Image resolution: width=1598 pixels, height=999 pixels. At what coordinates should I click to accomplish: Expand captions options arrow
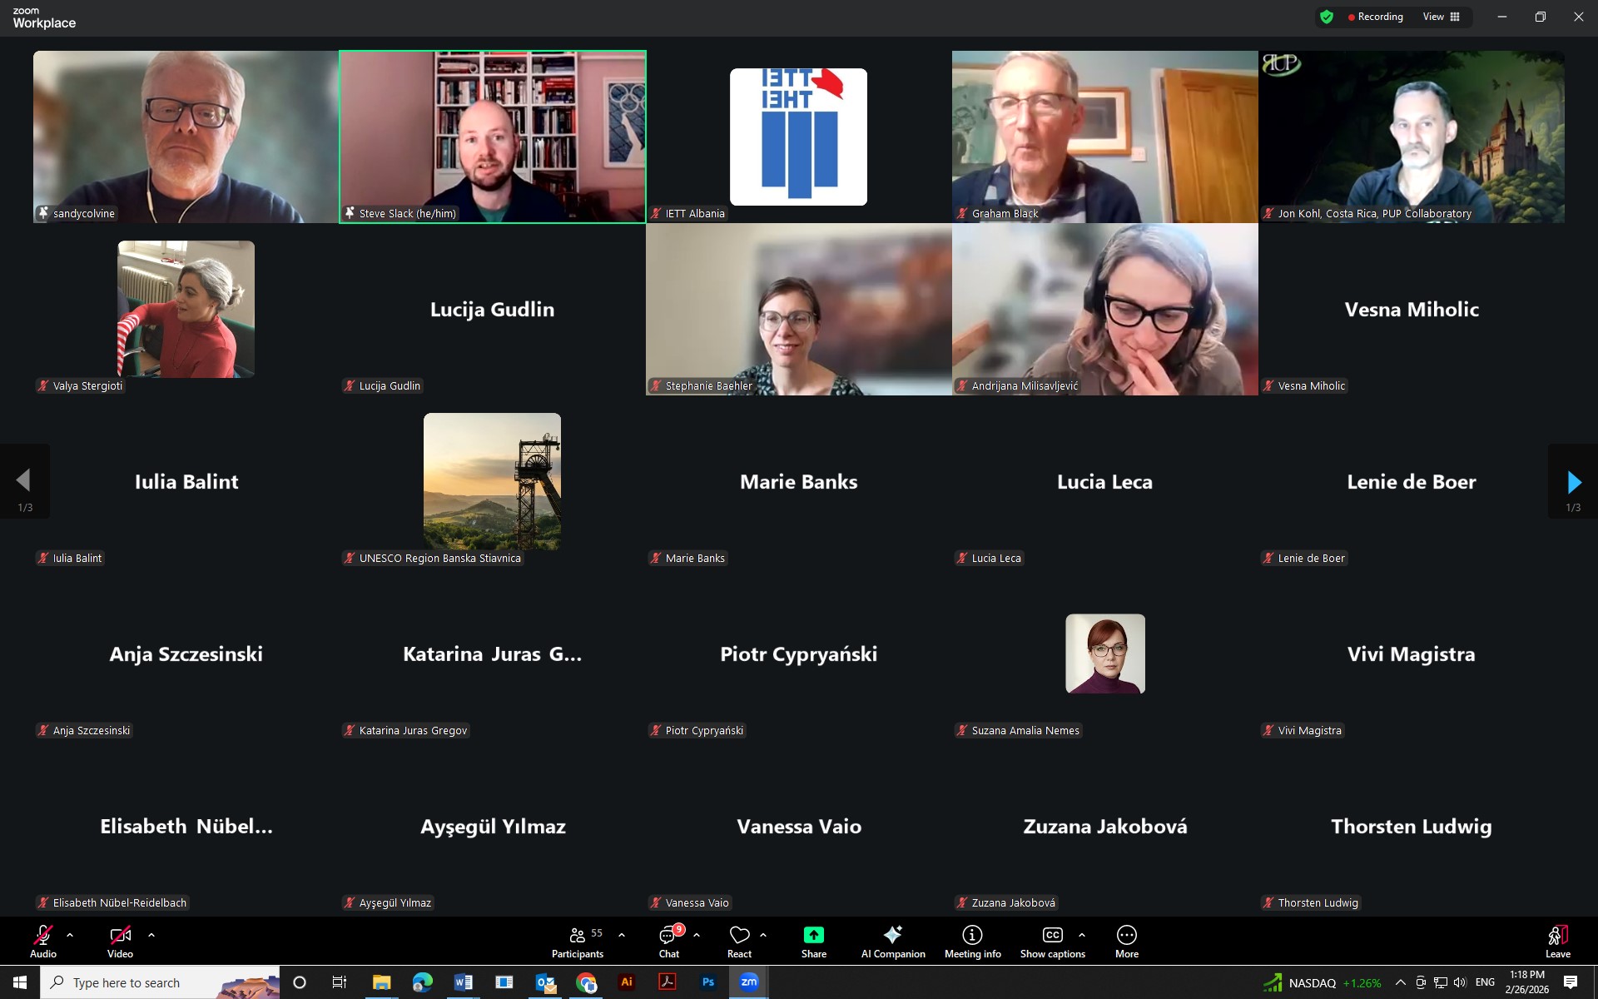(x=1082, y=935)
